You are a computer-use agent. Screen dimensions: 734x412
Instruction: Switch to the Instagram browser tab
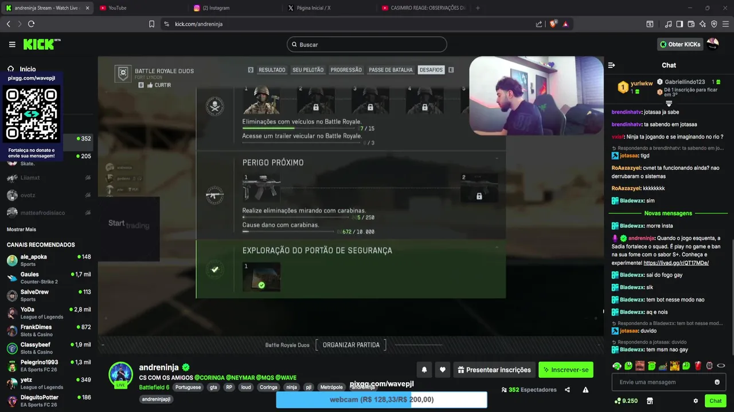236,8
